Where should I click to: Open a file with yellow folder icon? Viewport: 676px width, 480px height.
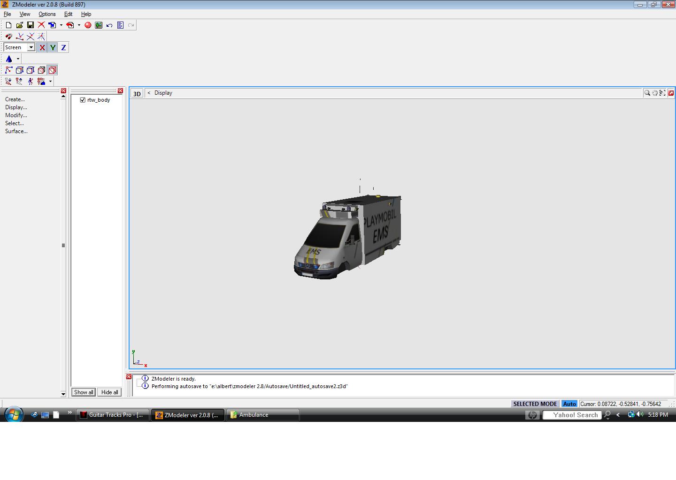[x=19, y=25]
